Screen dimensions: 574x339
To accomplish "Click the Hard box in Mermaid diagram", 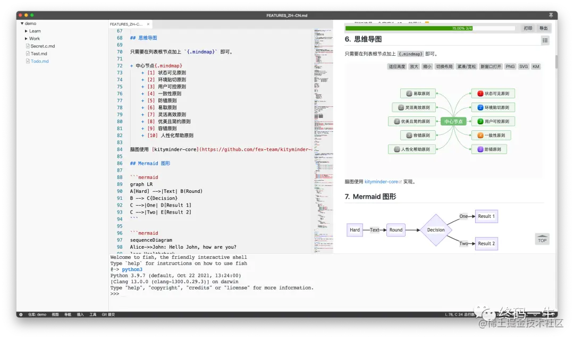I will tap(354, 230).
